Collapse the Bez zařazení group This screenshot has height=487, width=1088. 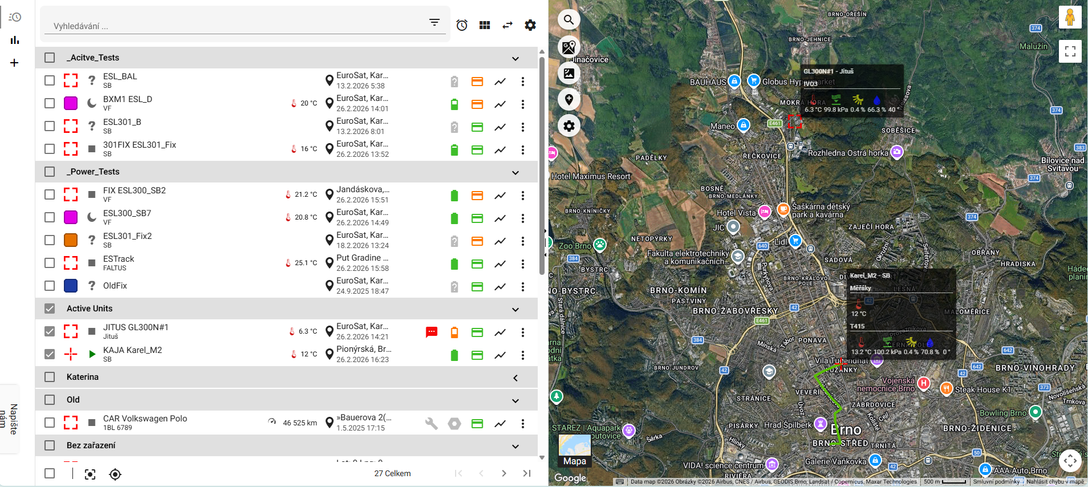515,447
